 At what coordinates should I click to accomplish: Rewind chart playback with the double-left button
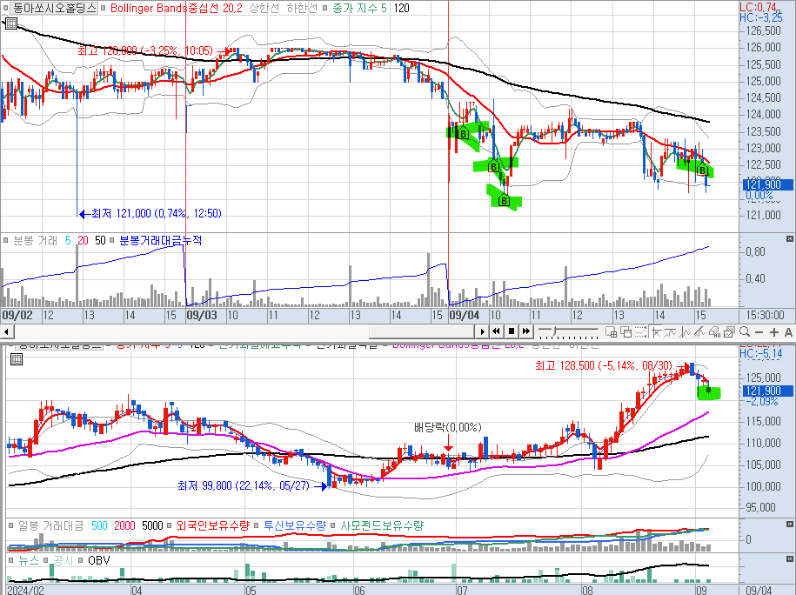tap(496, 331)
